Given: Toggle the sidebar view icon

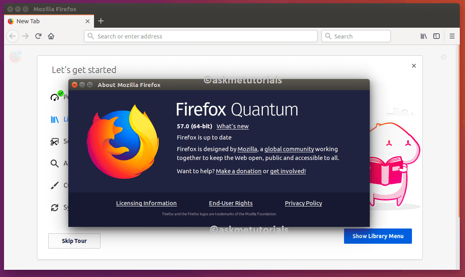Looking at the screenshot, I should click(436, 36).
